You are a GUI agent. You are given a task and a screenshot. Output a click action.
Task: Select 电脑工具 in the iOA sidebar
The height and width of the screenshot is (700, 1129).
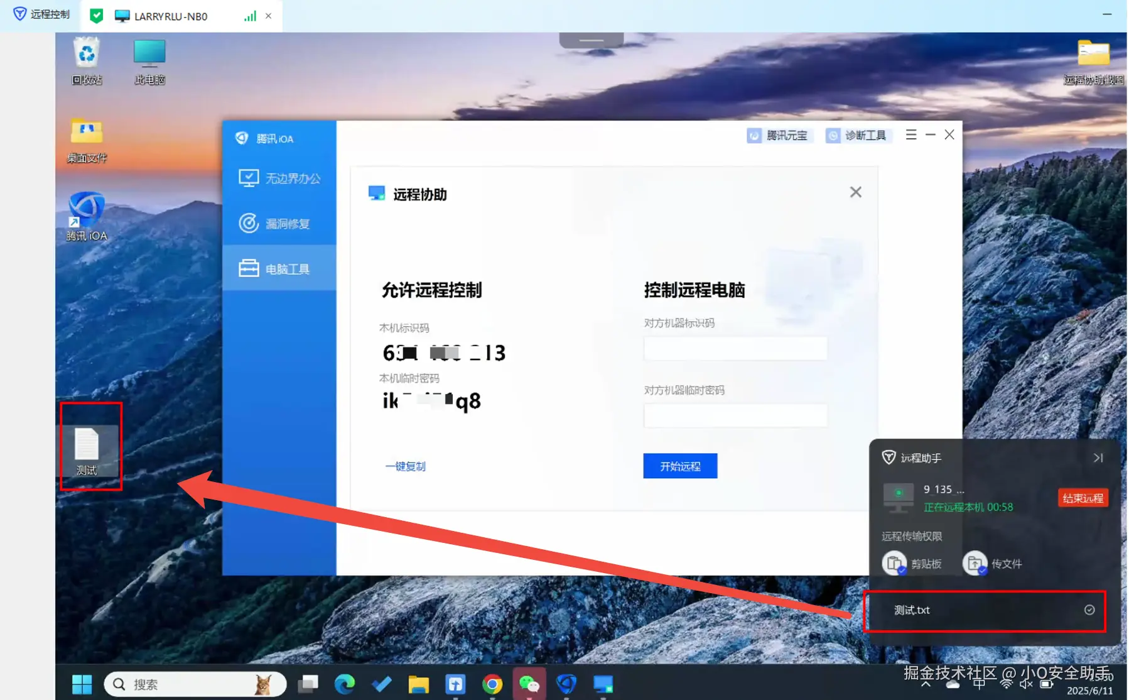(279, 269)
